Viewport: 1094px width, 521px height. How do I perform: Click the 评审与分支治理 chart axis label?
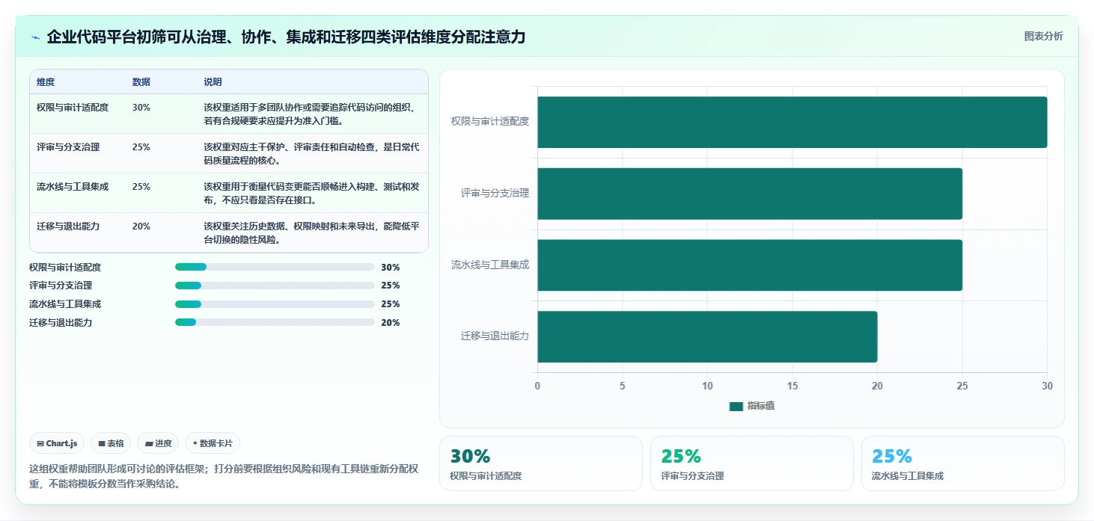click(x=495, y=193)
